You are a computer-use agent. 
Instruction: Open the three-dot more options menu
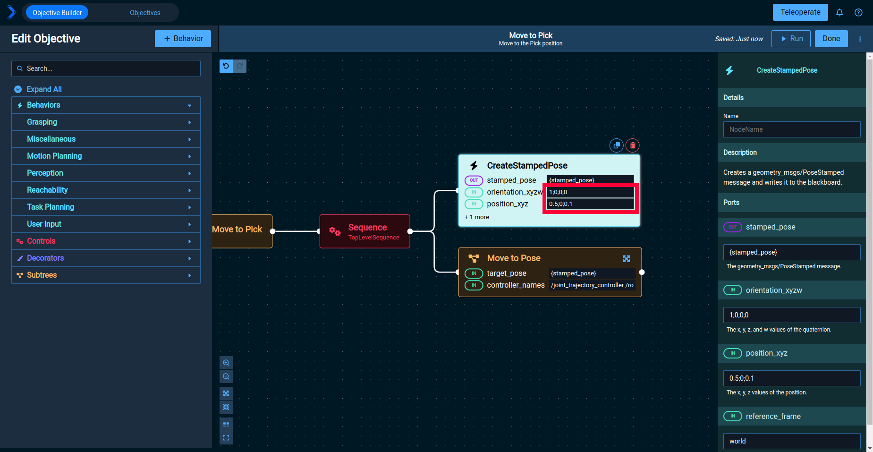860,39
